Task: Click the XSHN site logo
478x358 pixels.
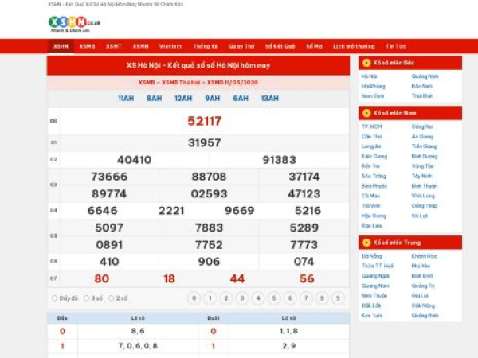Action: pyautogui.click(x=74, y=24)
